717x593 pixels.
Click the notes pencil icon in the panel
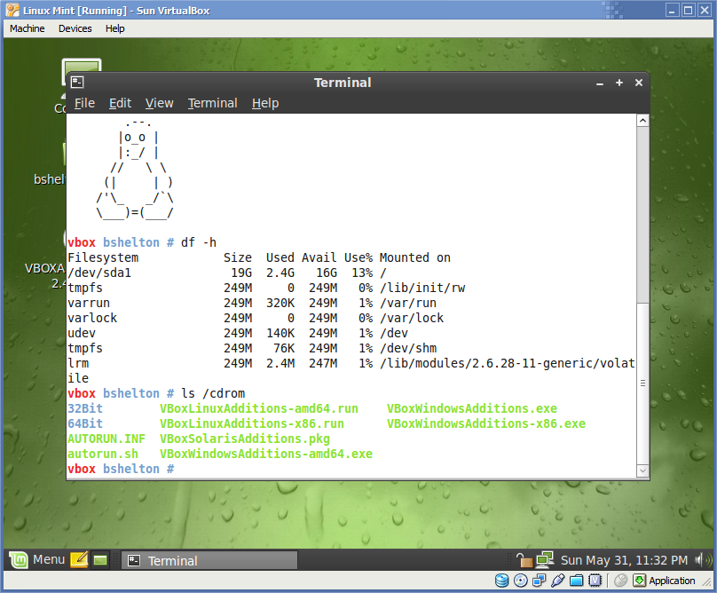tap(79, 560)
